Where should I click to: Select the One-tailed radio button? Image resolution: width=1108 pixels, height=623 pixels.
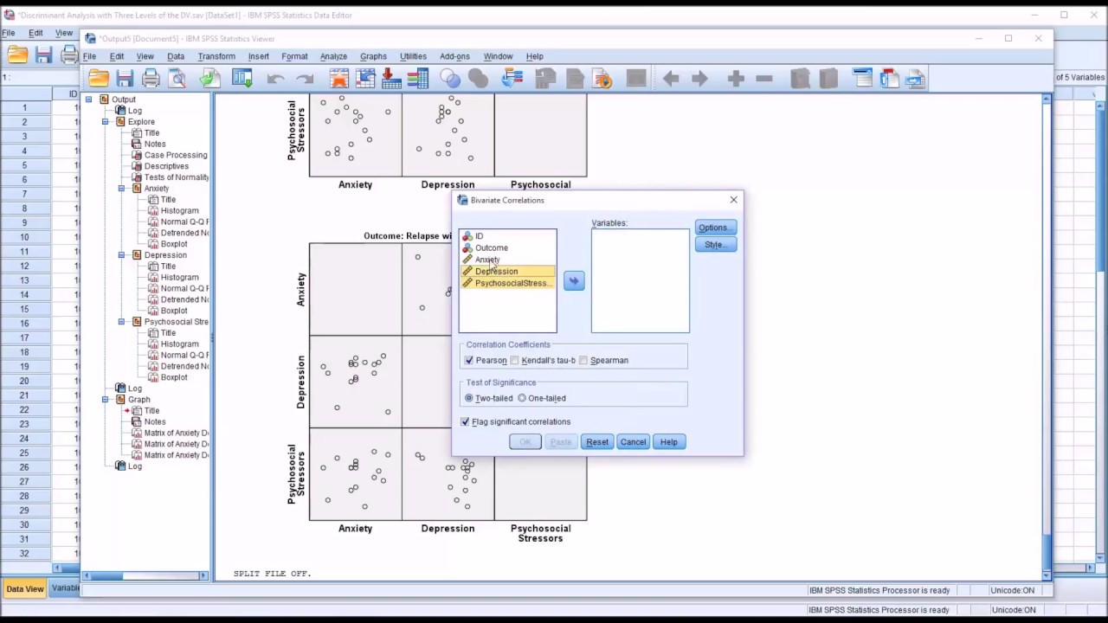click(522, 398)
